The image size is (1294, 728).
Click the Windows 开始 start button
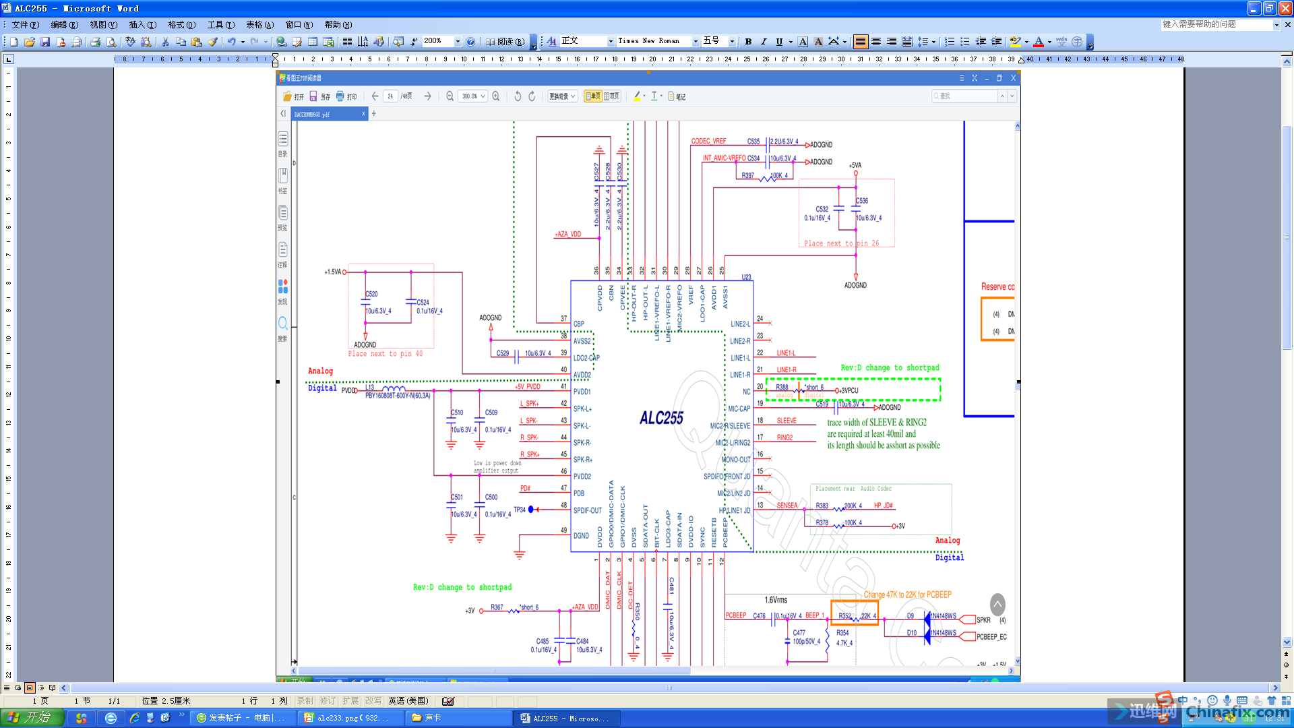(x=32, y=718)
